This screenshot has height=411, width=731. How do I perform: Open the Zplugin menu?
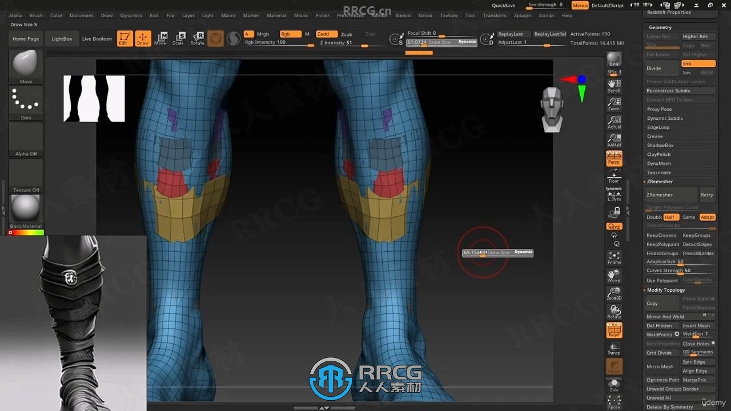[522, 15]
